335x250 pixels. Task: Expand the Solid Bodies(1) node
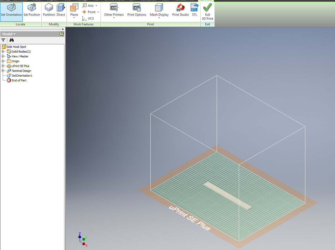click(x=3, y=52)
